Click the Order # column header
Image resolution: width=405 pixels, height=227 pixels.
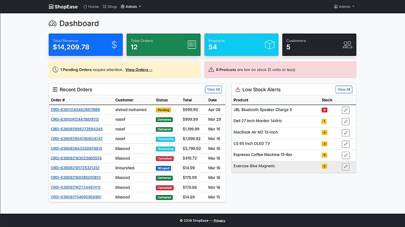click(58, 100)
